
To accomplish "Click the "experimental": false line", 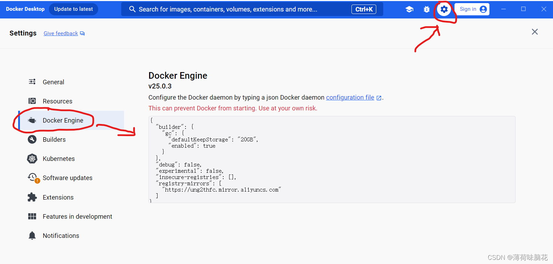I will coord(190,171).
